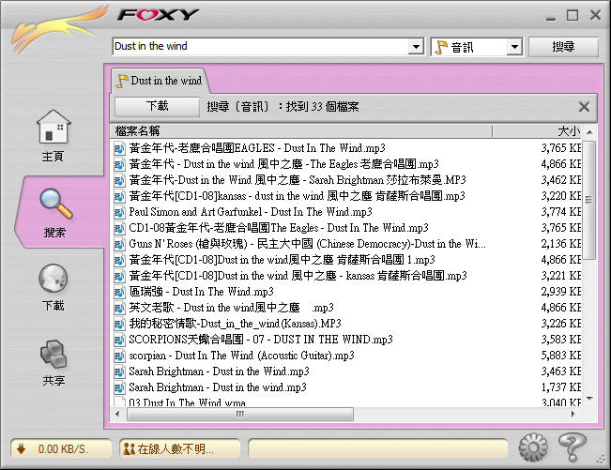Click the online users status icon

pos(129,449)
